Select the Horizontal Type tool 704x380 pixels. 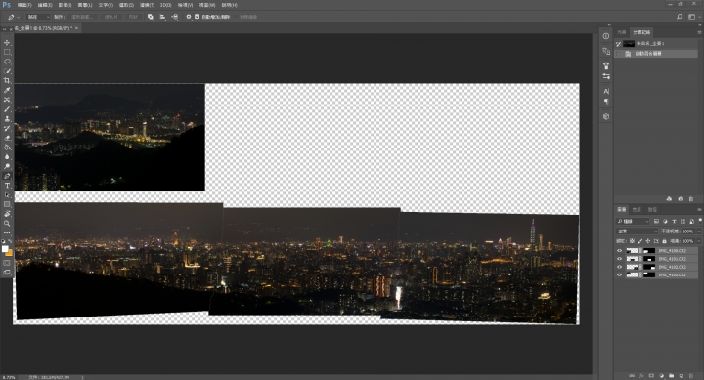(7, 186)
